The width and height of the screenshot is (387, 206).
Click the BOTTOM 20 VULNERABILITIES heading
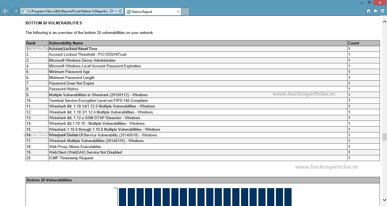(54, 23)
